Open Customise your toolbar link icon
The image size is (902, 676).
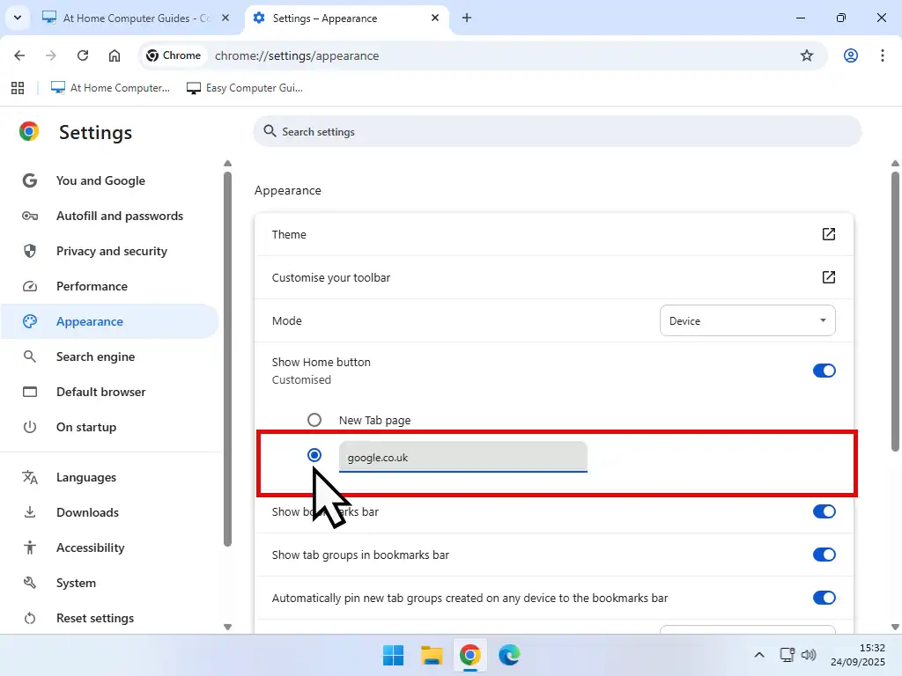(828, 277)
